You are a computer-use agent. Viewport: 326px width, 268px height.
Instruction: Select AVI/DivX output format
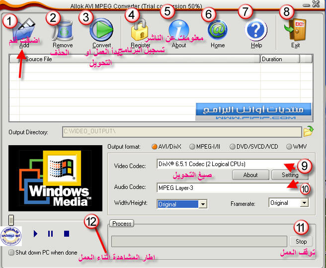click(x=154, y=147)
